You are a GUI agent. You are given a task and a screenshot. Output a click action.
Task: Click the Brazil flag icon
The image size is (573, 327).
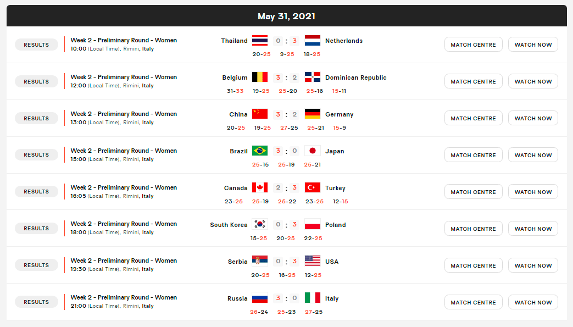[260, 151]
